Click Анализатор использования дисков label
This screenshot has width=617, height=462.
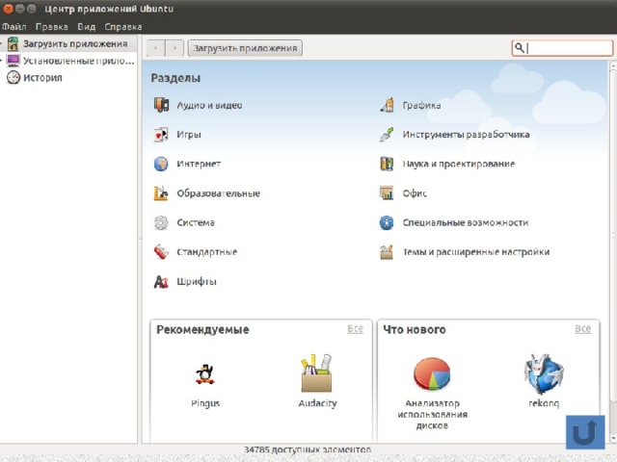(x=432, y=415)
